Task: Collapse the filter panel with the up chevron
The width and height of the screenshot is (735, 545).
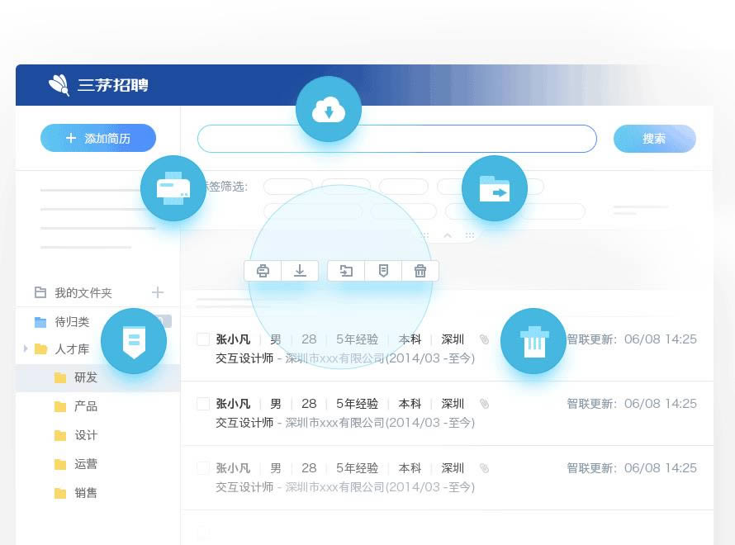Action: coord(448,235)
